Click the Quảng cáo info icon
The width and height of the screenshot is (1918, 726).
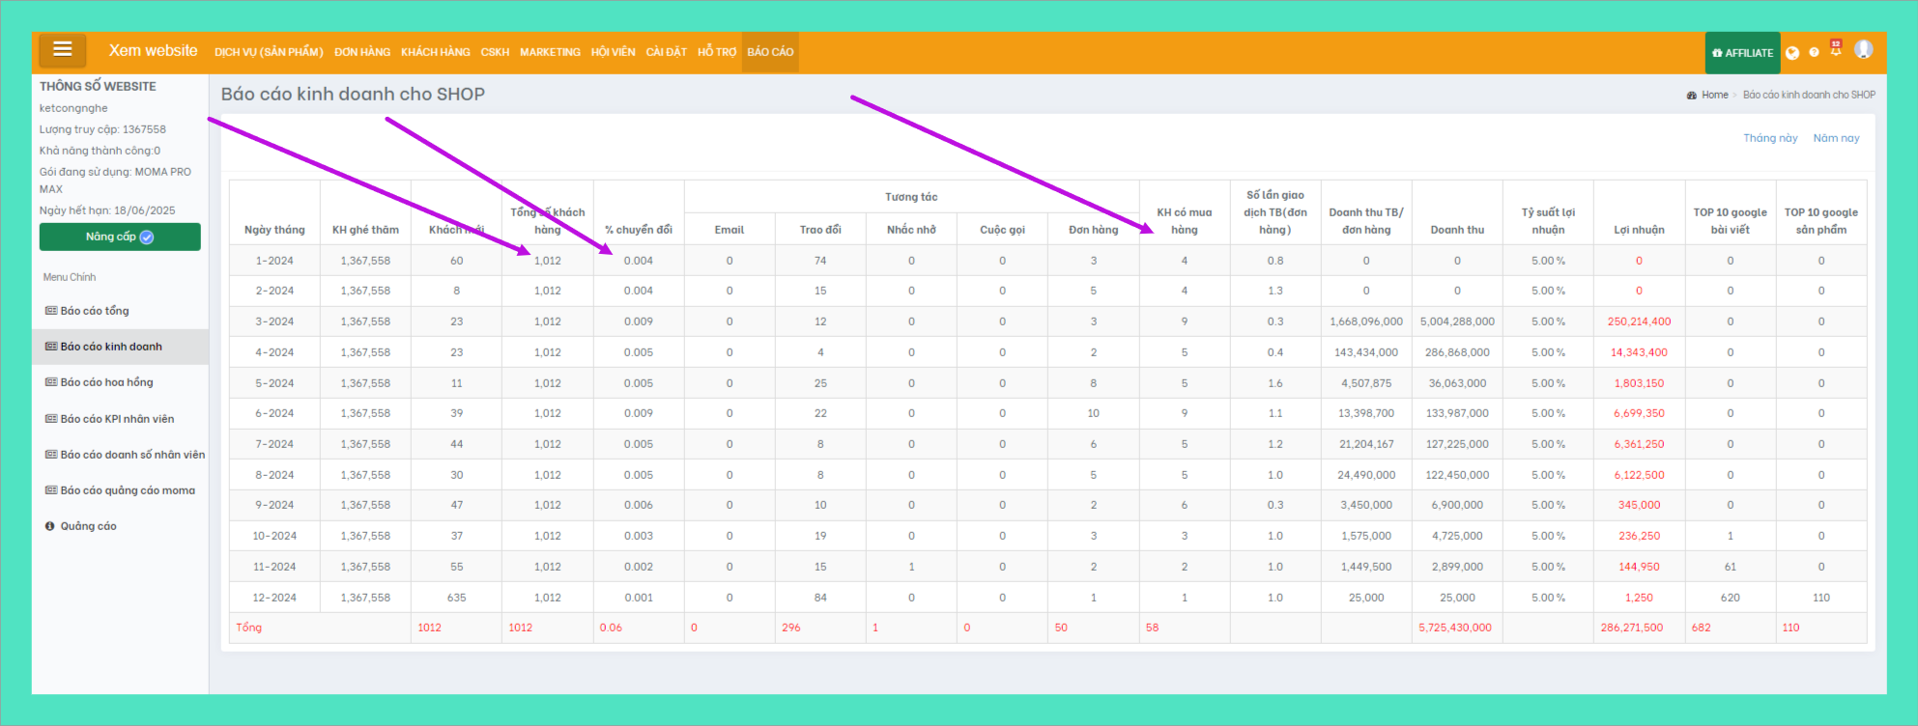click(x=49, y=526)
